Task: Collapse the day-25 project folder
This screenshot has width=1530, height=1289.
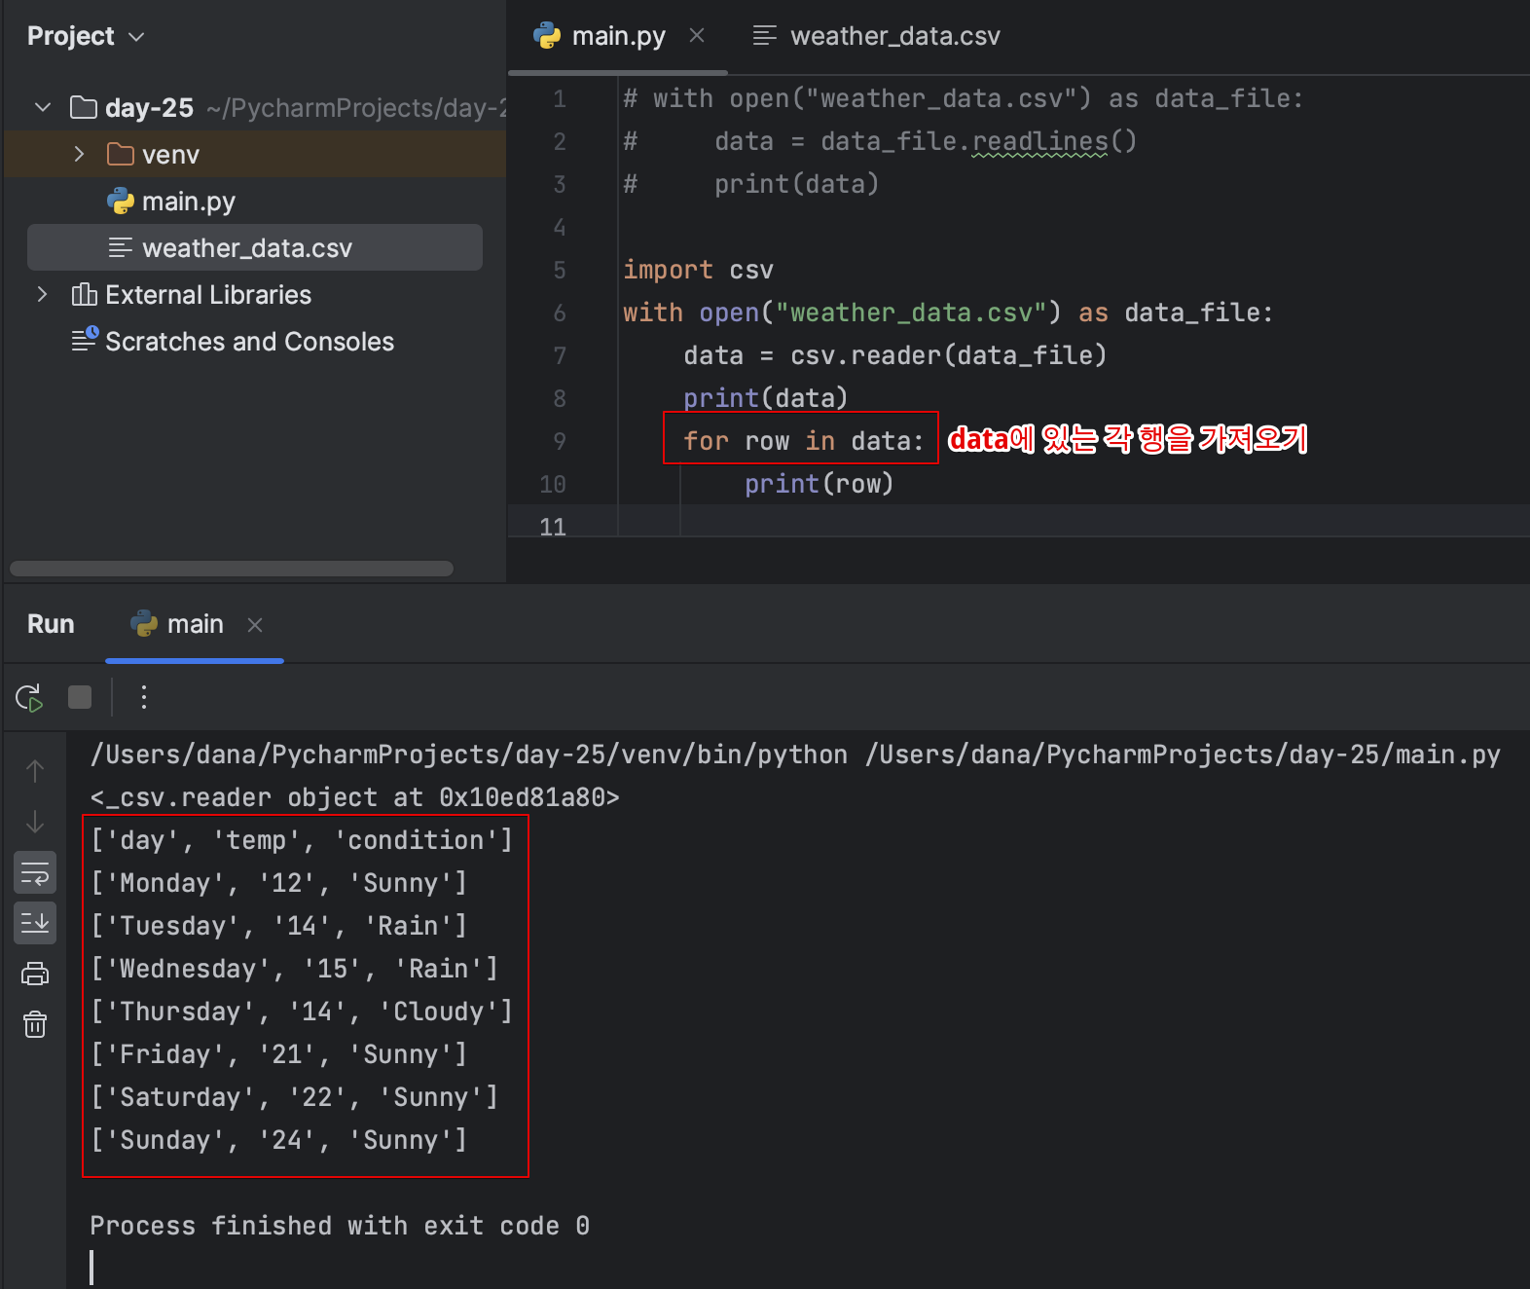Action: click(43, 107)
